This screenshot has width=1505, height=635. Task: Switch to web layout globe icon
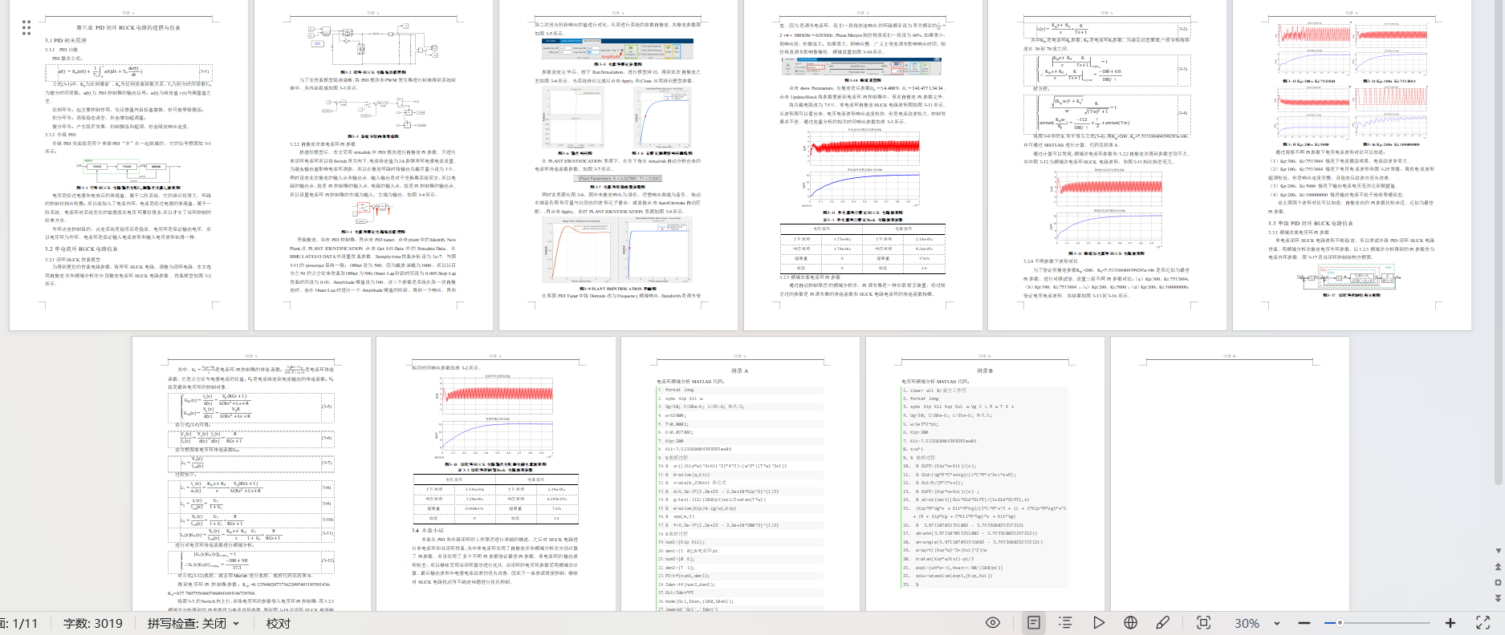tap(1130, 623)
